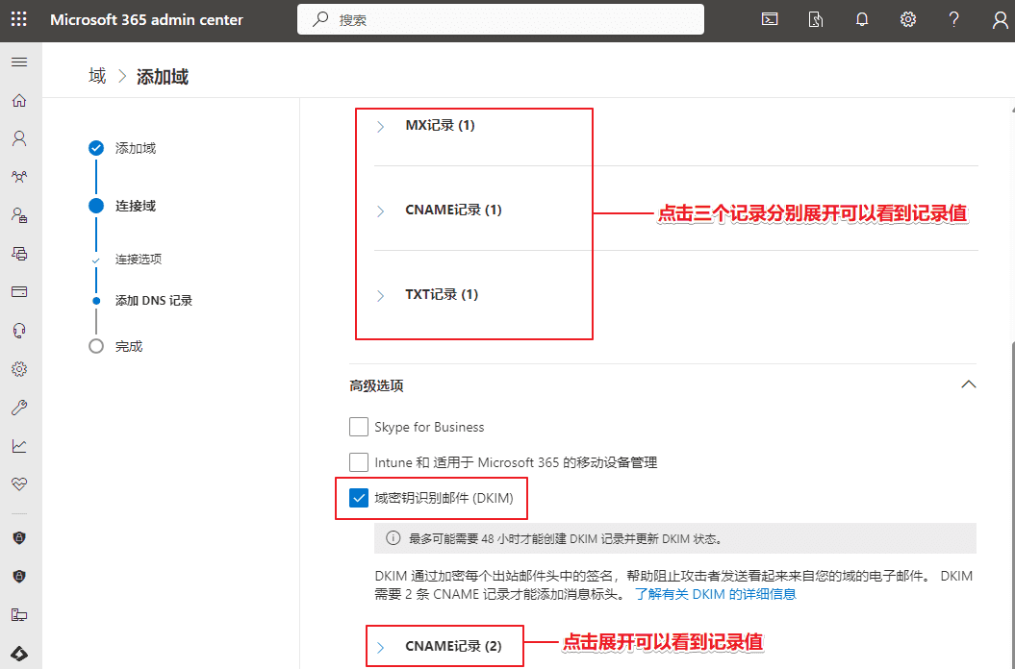Open the device management icon in sidebar

(x=19, y=614)
